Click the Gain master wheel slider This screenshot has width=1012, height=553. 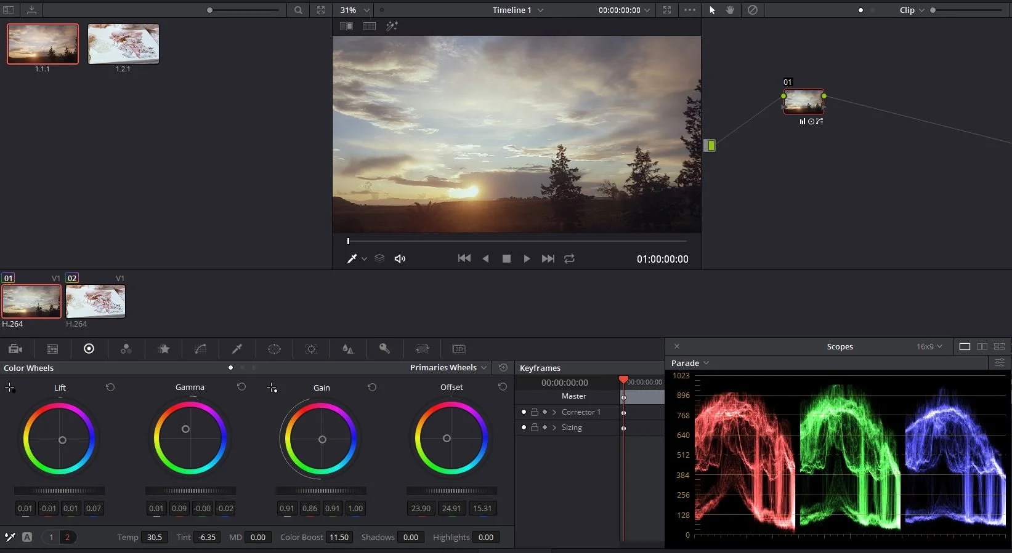coord(320,491)
